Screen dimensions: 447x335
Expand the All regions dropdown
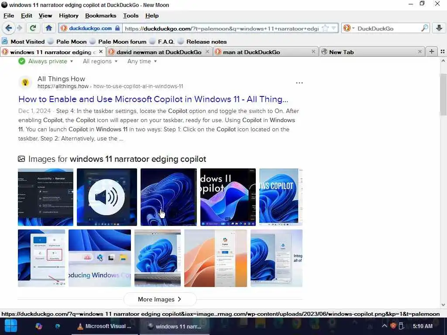click(x=100, y=61)
